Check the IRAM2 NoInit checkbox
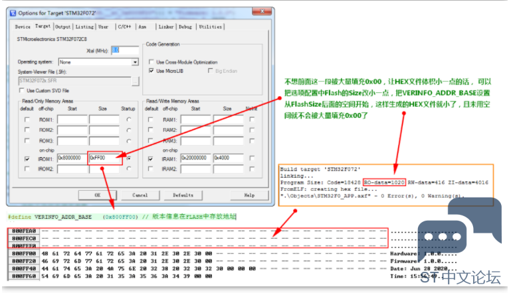The width and height of the screenshot is (509, 293). [x=252, y=168]
